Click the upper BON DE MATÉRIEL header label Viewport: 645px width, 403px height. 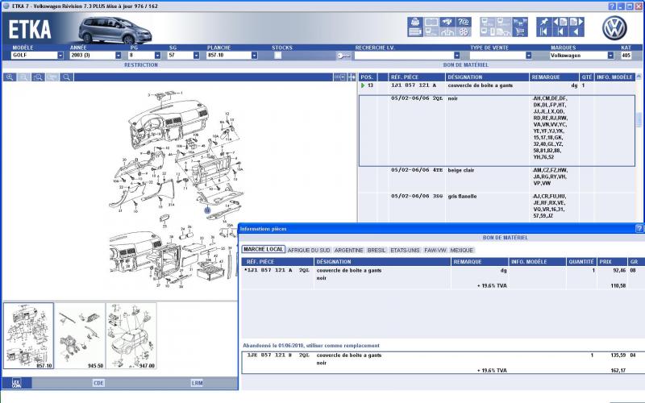(466, 65)
